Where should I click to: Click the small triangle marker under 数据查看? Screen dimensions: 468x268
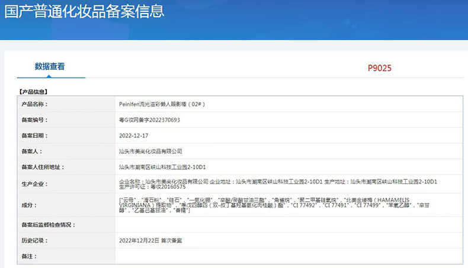(x=49, y=76)
